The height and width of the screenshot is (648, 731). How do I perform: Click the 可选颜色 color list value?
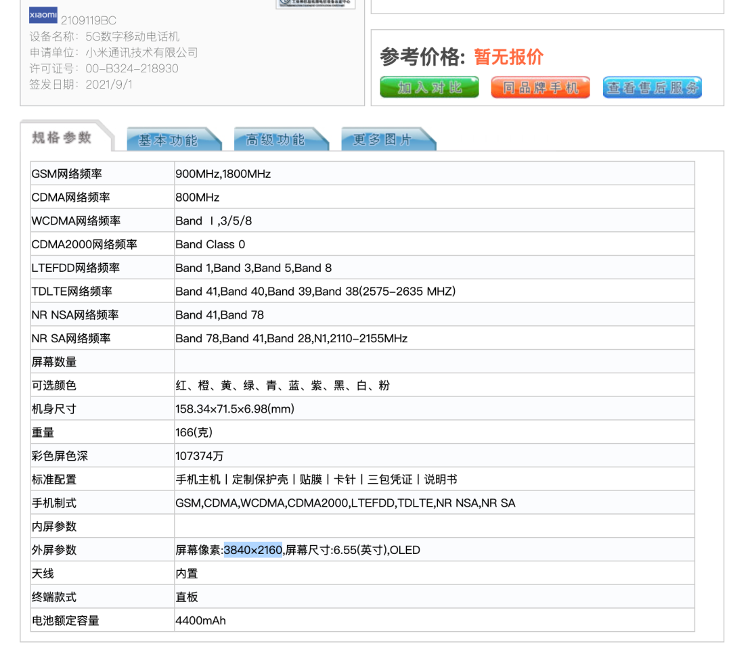pos(282,386)
